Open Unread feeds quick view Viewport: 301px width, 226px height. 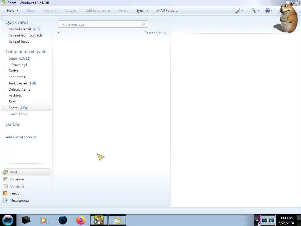[19, 41]
